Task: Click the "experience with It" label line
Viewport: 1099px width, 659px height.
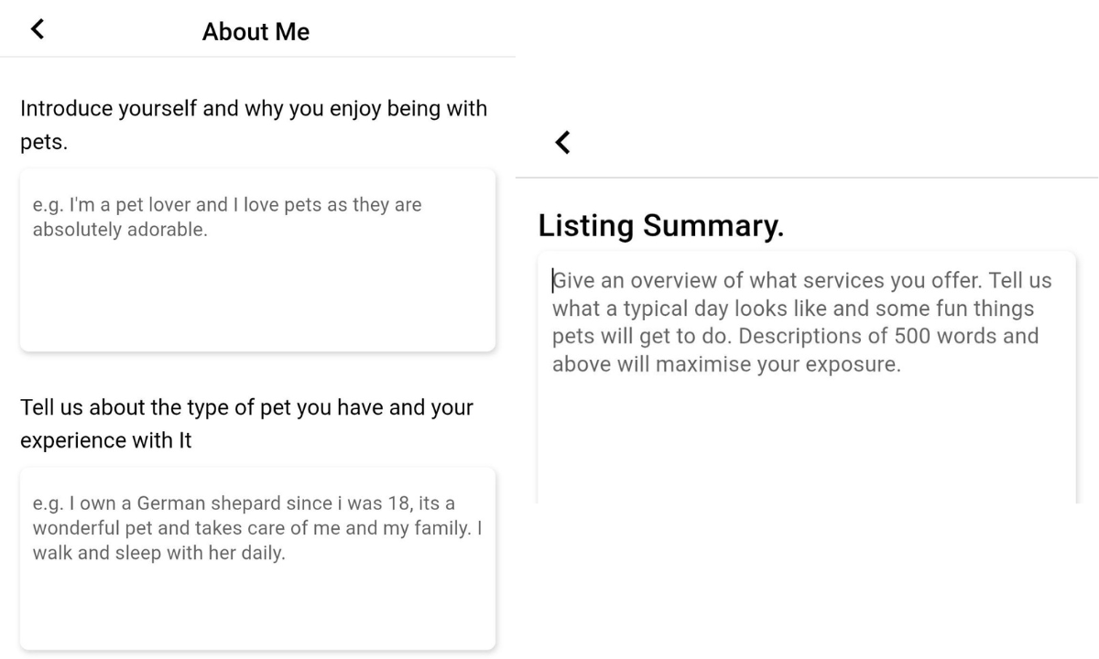Action: pyautogui.click(x=106, y=440)
